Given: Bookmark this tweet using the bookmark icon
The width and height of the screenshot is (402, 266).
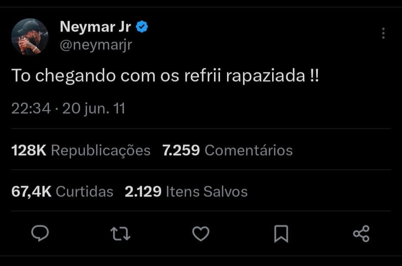Looking at the screenshot, I should pos(281,233).
